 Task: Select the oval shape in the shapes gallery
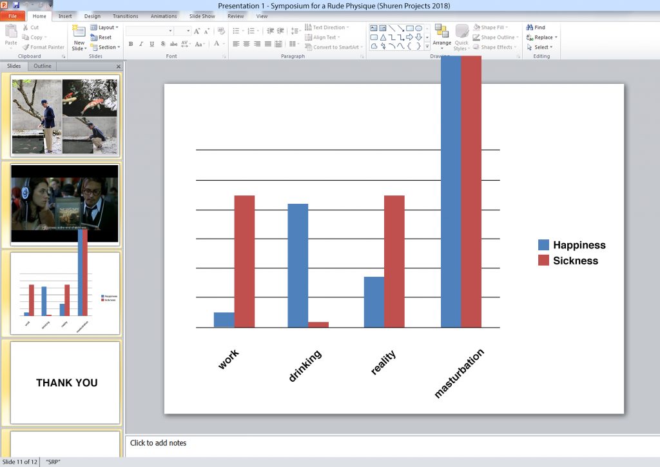(x=418, y=28)
